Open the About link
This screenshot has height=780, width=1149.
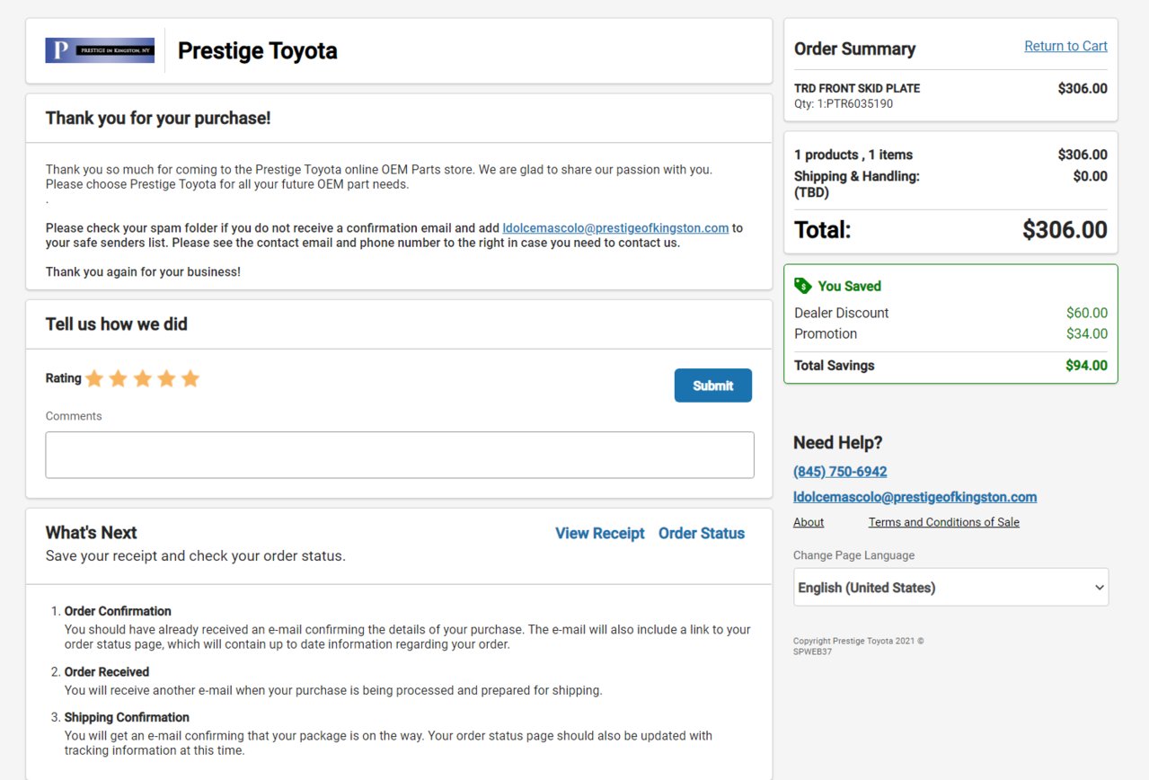tap(809, 522)
